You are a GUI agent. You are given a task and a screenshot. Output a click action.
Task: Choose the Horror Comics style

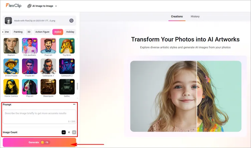(11, 87)
